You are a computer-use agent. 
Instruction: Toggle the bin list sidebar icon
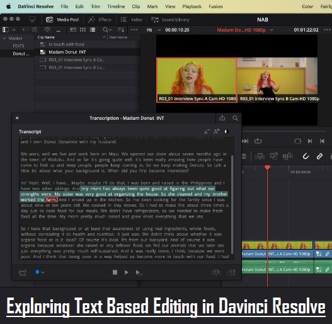tap(6, 30)
